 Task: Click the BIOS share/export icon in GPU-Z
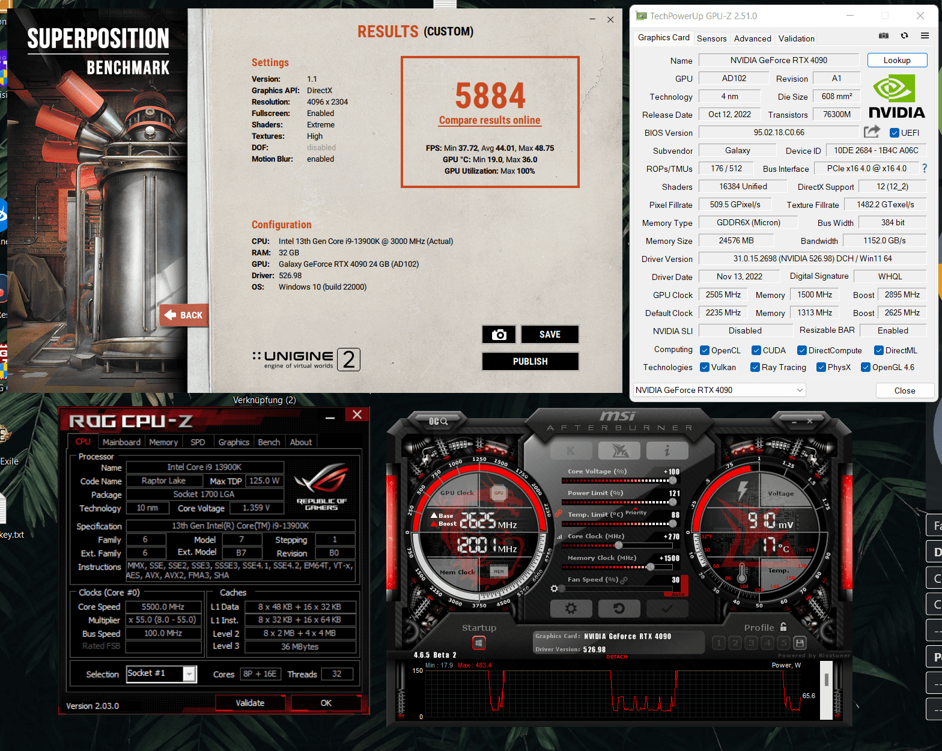[x=872, y=132]
